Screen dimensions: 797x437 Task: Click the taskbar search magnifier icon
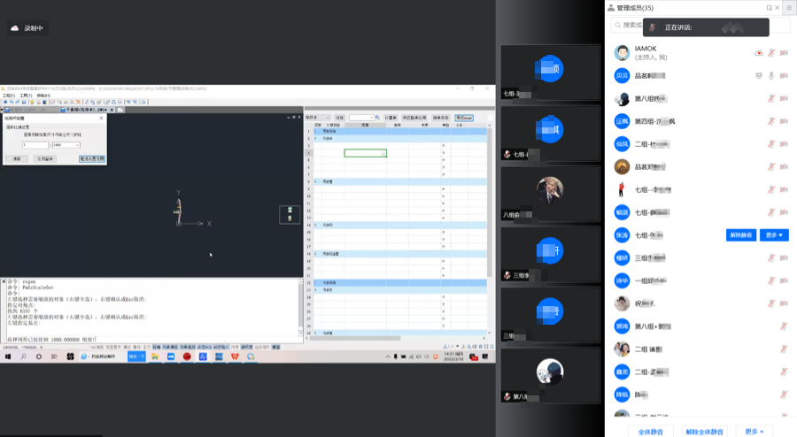(23, 356)
